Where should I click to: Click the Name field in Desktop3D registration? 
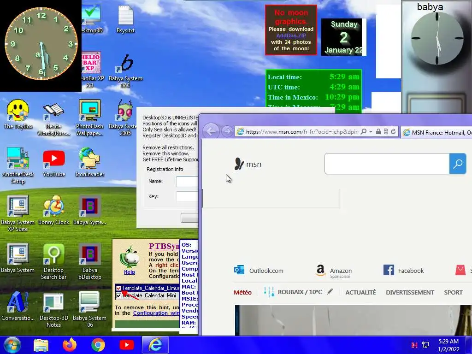click(187, 182)
